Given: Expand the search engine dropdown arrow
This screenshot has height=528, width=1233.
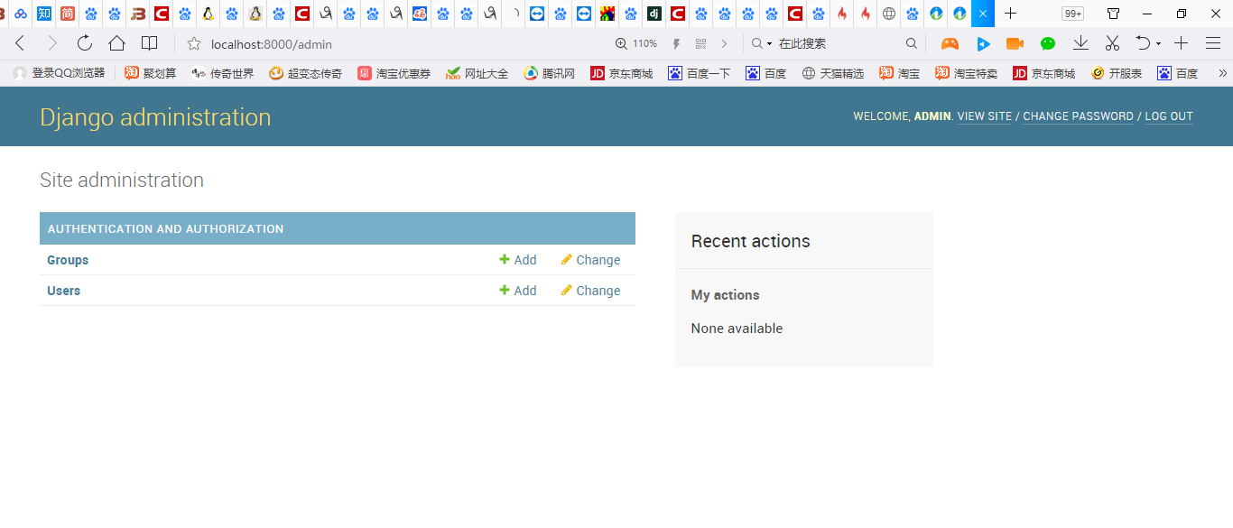Looking at the screenshot, I should click(769, 43).
